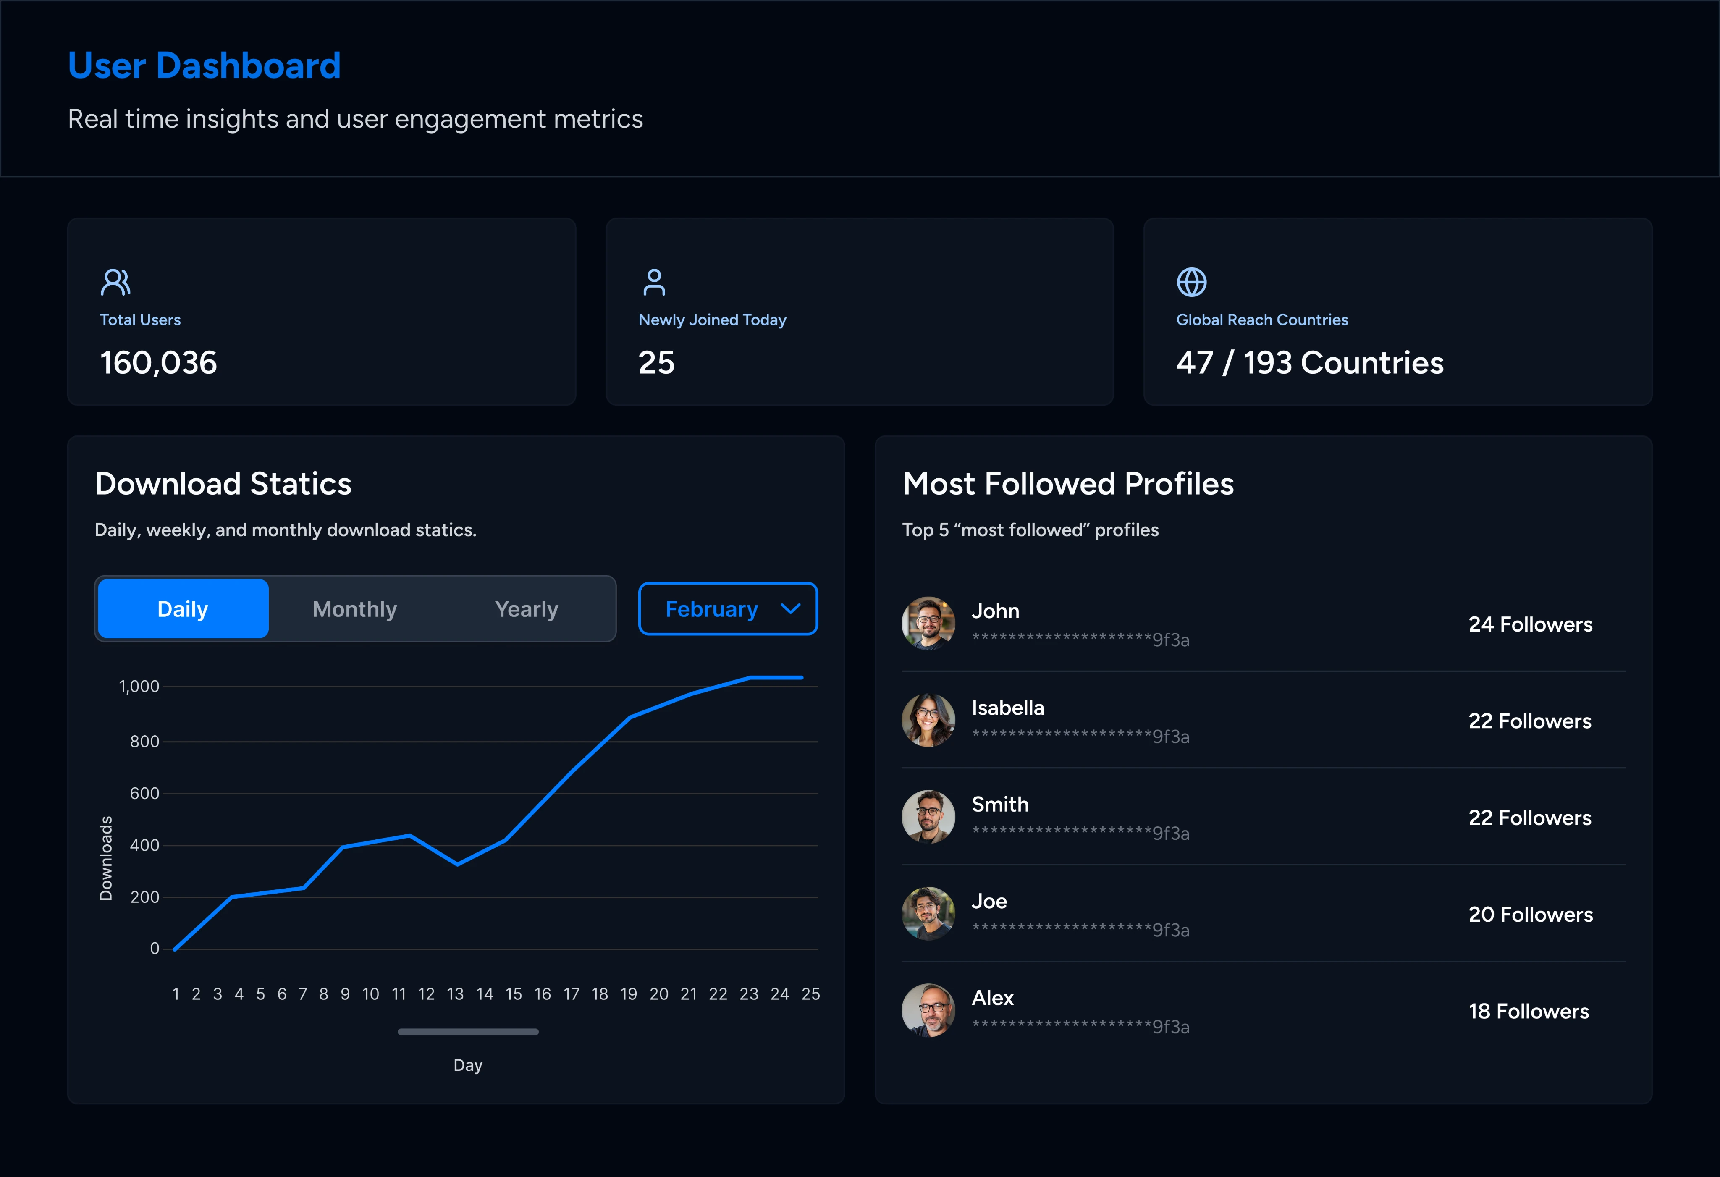The image size is (1720, 1177).
Task: Click day 13 on the x-axis
Action: coord(455,994)
